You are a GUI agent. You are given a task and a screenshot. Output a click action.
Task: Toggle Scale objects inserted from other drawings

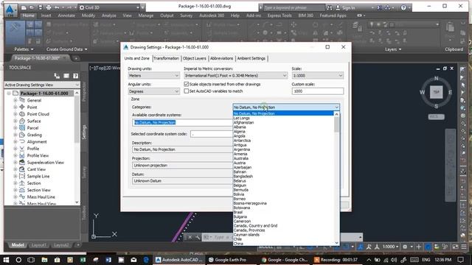pos(187,85)
